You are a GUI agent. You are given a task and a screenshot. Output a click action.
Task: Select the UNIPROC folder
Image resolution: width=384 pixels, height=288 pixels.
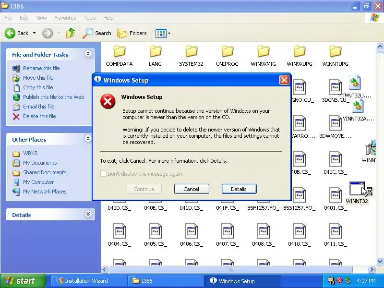[227, 56]
